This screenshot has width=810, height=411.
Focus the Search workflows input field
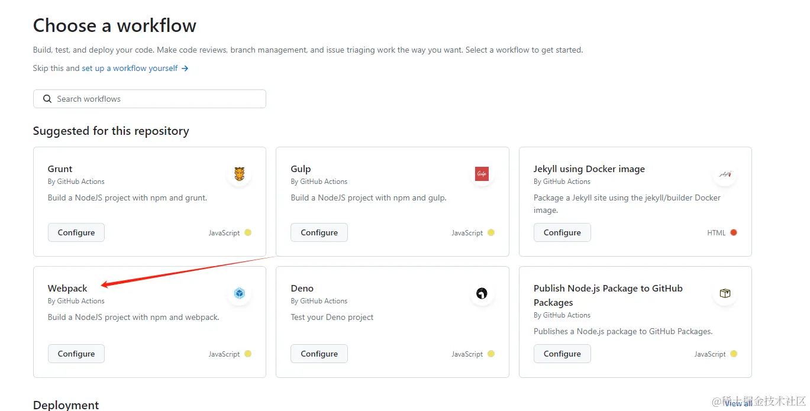[150, 99]
